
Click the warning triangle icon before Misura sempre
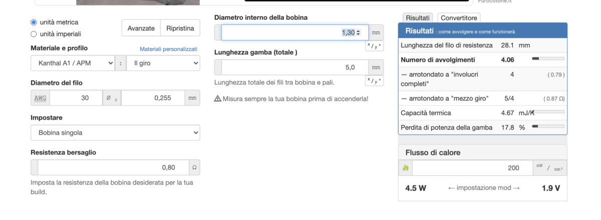tap(217, 99)
